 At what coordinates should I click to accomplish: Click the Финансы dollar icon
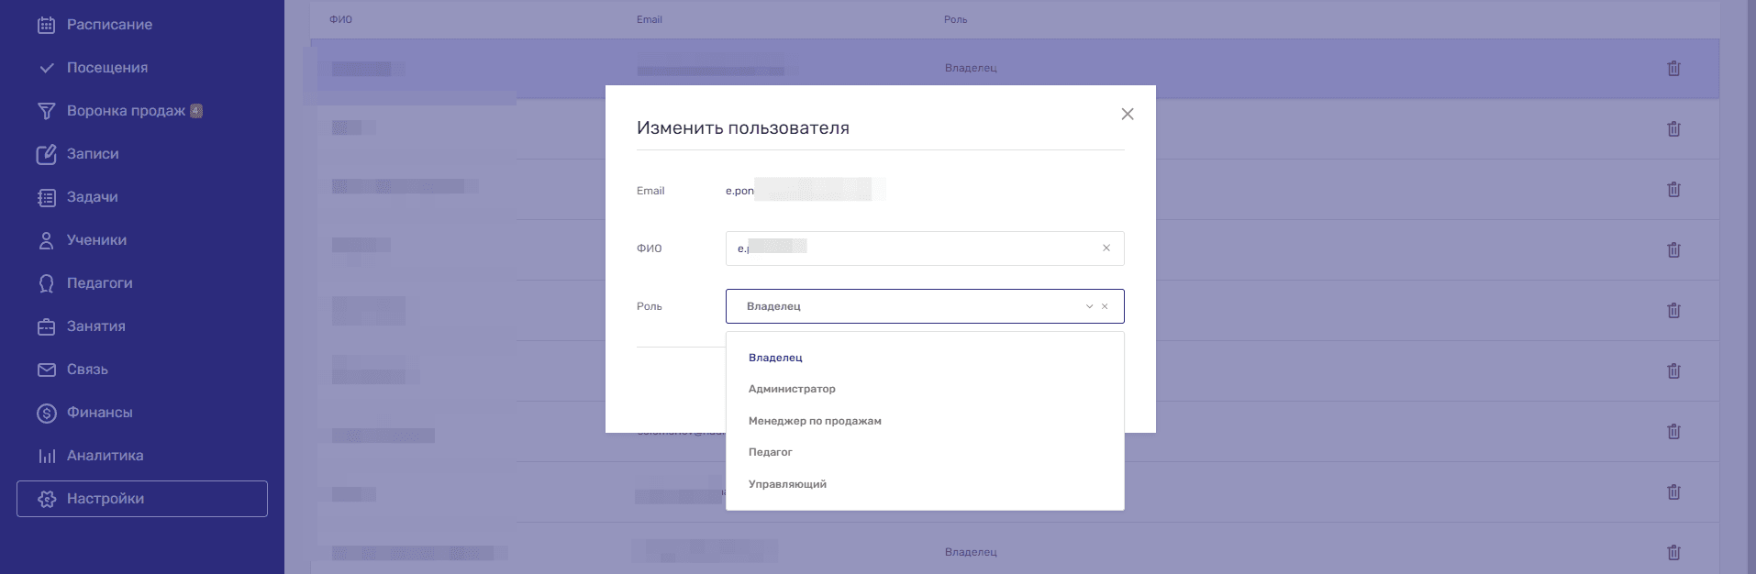click(46, 413)
